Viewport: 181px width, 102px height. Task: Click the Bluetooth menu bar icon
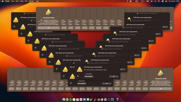[155, 1]
